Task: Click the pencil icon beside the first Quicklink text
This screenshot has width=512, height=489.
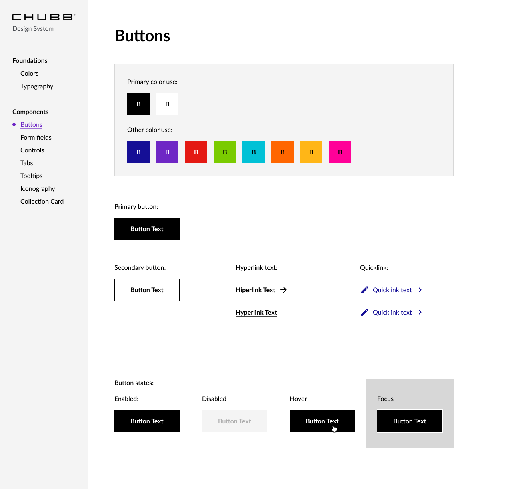Action: (365, 289)
